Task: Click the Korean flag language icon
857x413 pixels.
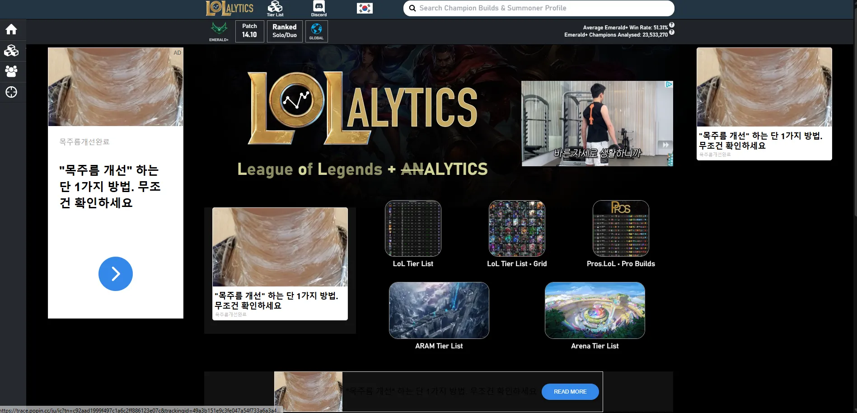Action: [365, 8]
